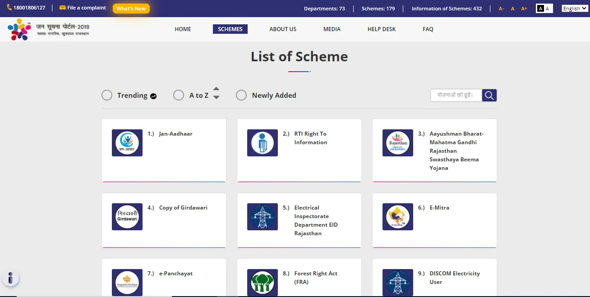Click the phone icon beside helpline number
The width and height of the screenshot is (590, 297).
[9, 8]
